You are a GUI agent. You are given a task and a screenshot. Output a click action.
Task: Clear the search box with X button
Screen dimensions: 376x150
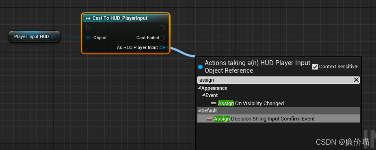click(x=357, y=80)
